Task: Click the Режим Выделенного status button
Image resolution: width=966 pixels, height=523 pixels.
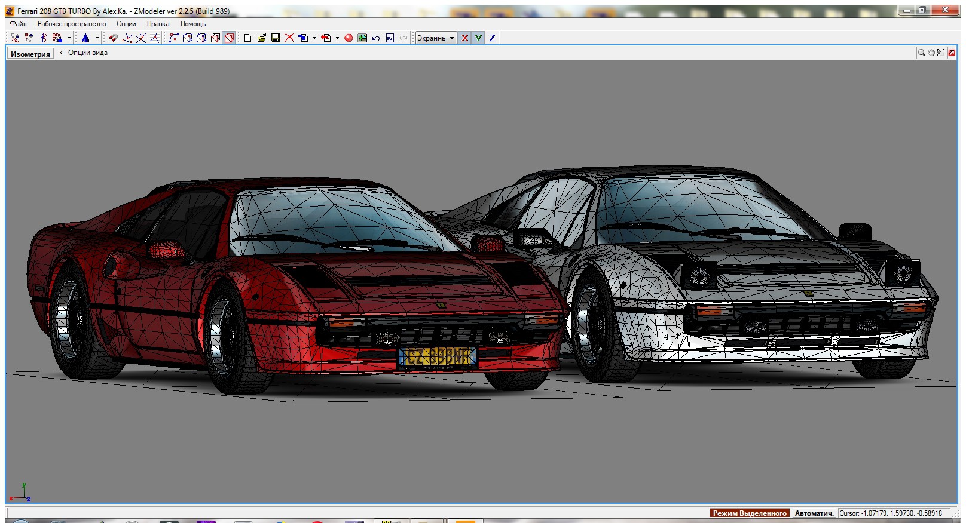Action: 750,513
